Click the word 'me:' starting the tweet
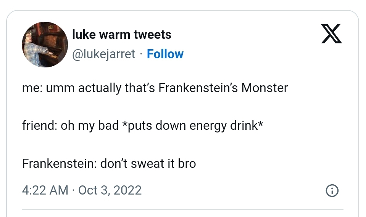The height and width of the screenshot is (217, 366). pos(32,88)
